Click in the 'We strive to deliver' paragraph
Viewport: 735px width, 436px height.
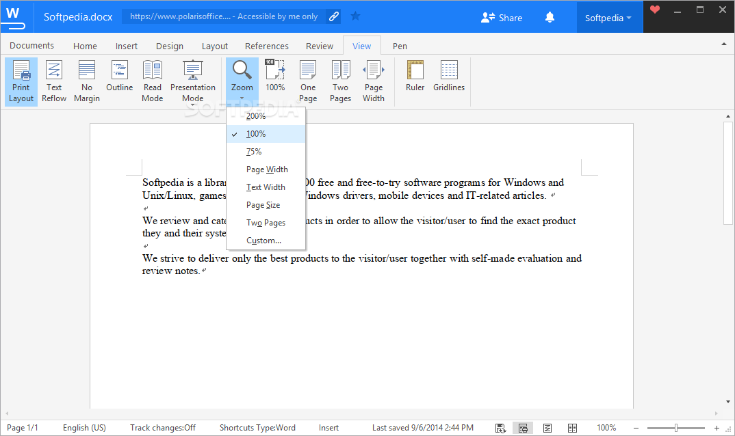pyautogui.click(x=362, y=264)
